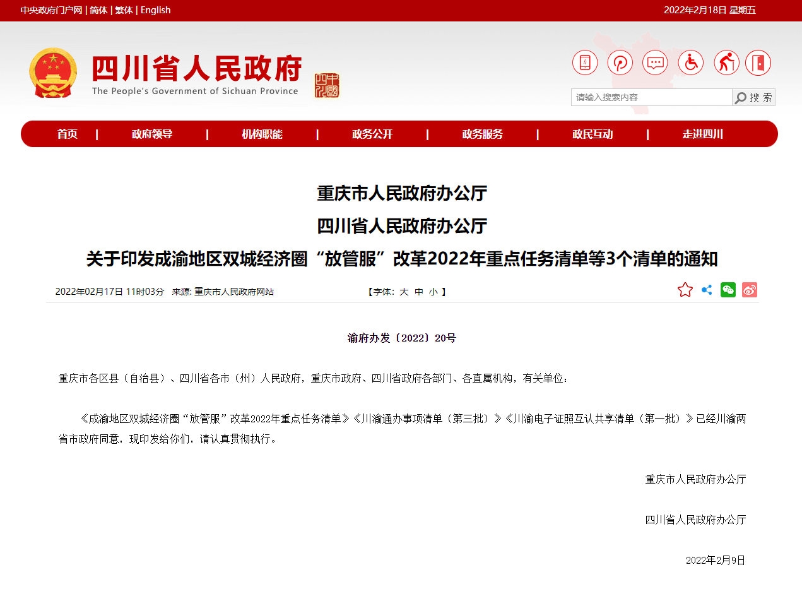Image resolution: width=802 pixels, height=589 pixels.
Task: Click the date 2022年2月18日 星期五
Action: [x=710, y=10]
